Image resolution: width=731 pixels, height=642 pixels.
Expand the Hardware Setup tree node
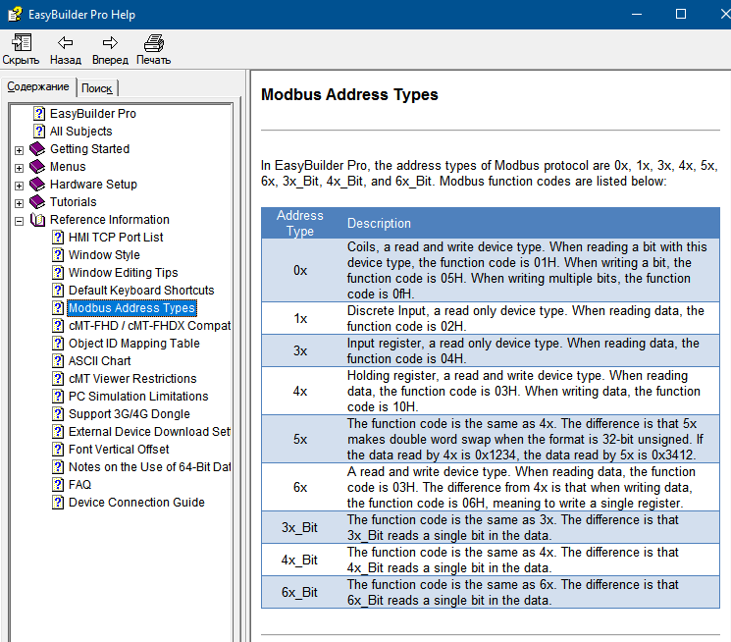point(19,186)
